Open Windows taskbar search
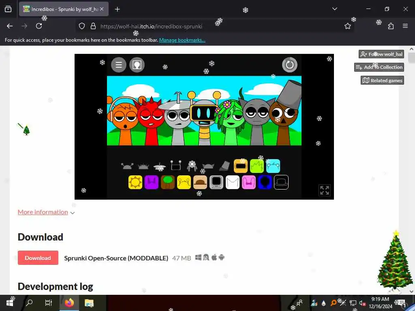The width and height of the screenshot is (415, 311). (x=29, y=303)
